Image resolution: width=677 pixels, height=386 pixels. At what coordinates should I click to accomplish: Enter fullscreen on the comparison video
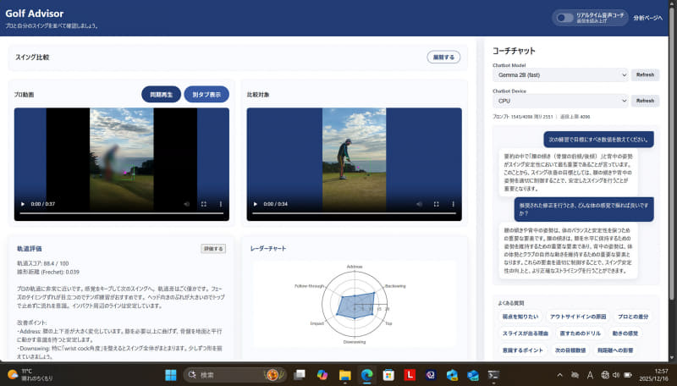[x=436, y=204]
